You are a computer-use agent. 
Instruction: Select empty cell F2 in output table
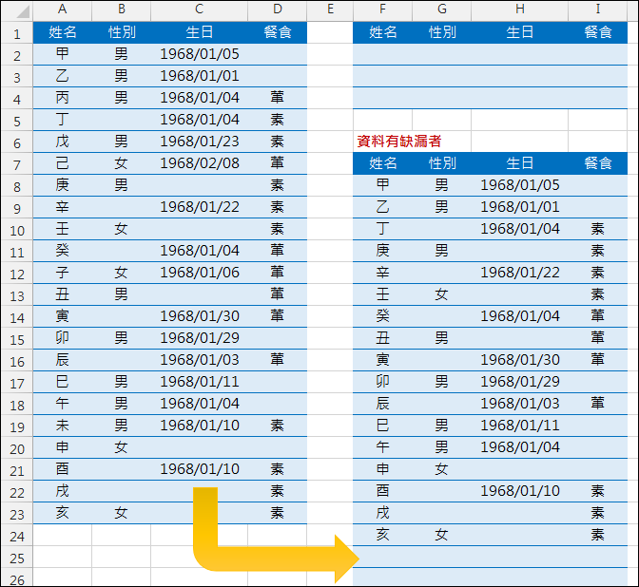(x=382, y=54)
